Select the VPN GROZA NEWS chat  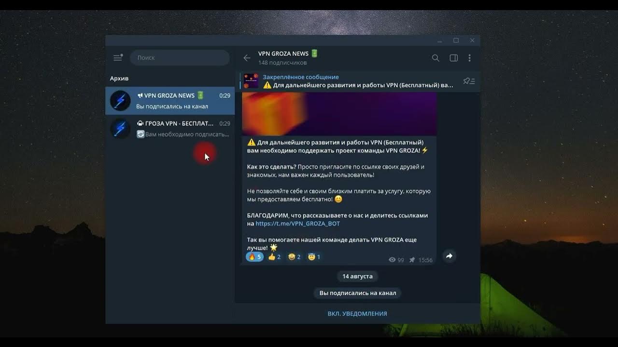click(x=170, y=101)
